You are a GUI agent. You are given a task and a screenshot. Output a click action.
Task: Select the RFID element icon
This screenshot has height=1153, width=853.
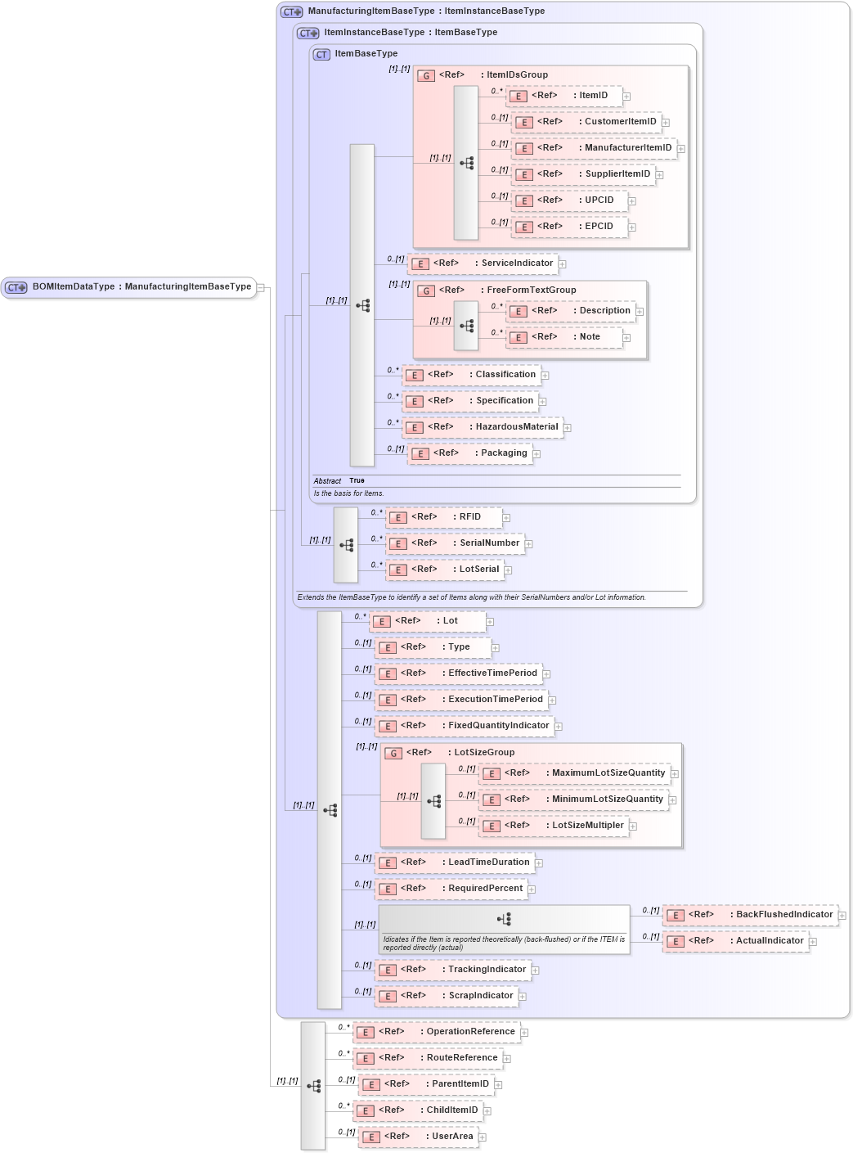coord(397,516)
